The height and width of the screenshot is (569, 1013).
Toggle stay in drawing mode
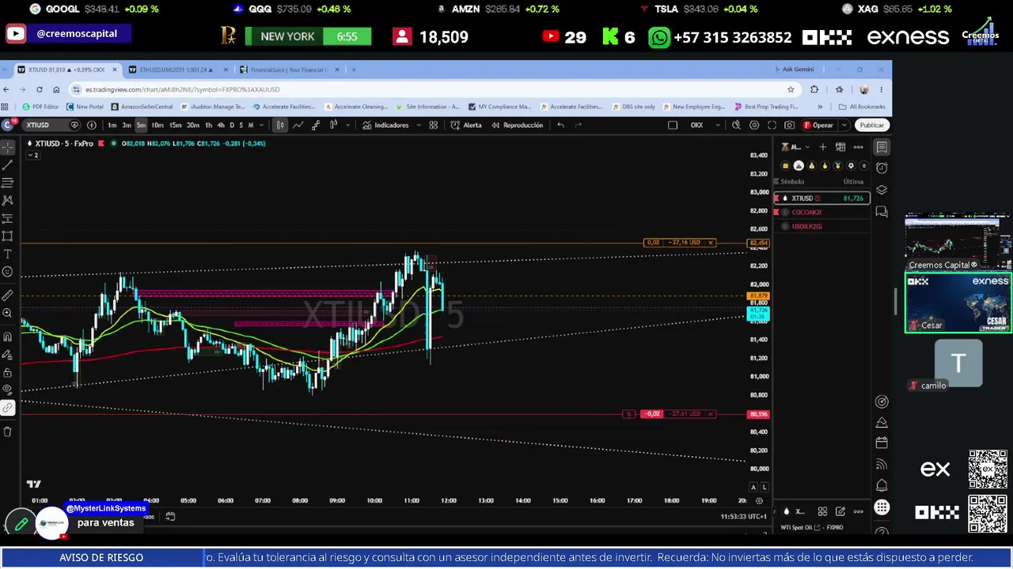coord(8,354)
